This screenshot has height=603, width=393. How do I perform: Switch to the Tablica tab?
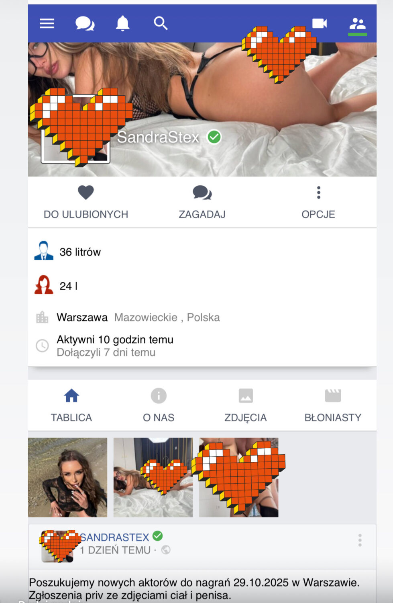[x=71, y=406]
